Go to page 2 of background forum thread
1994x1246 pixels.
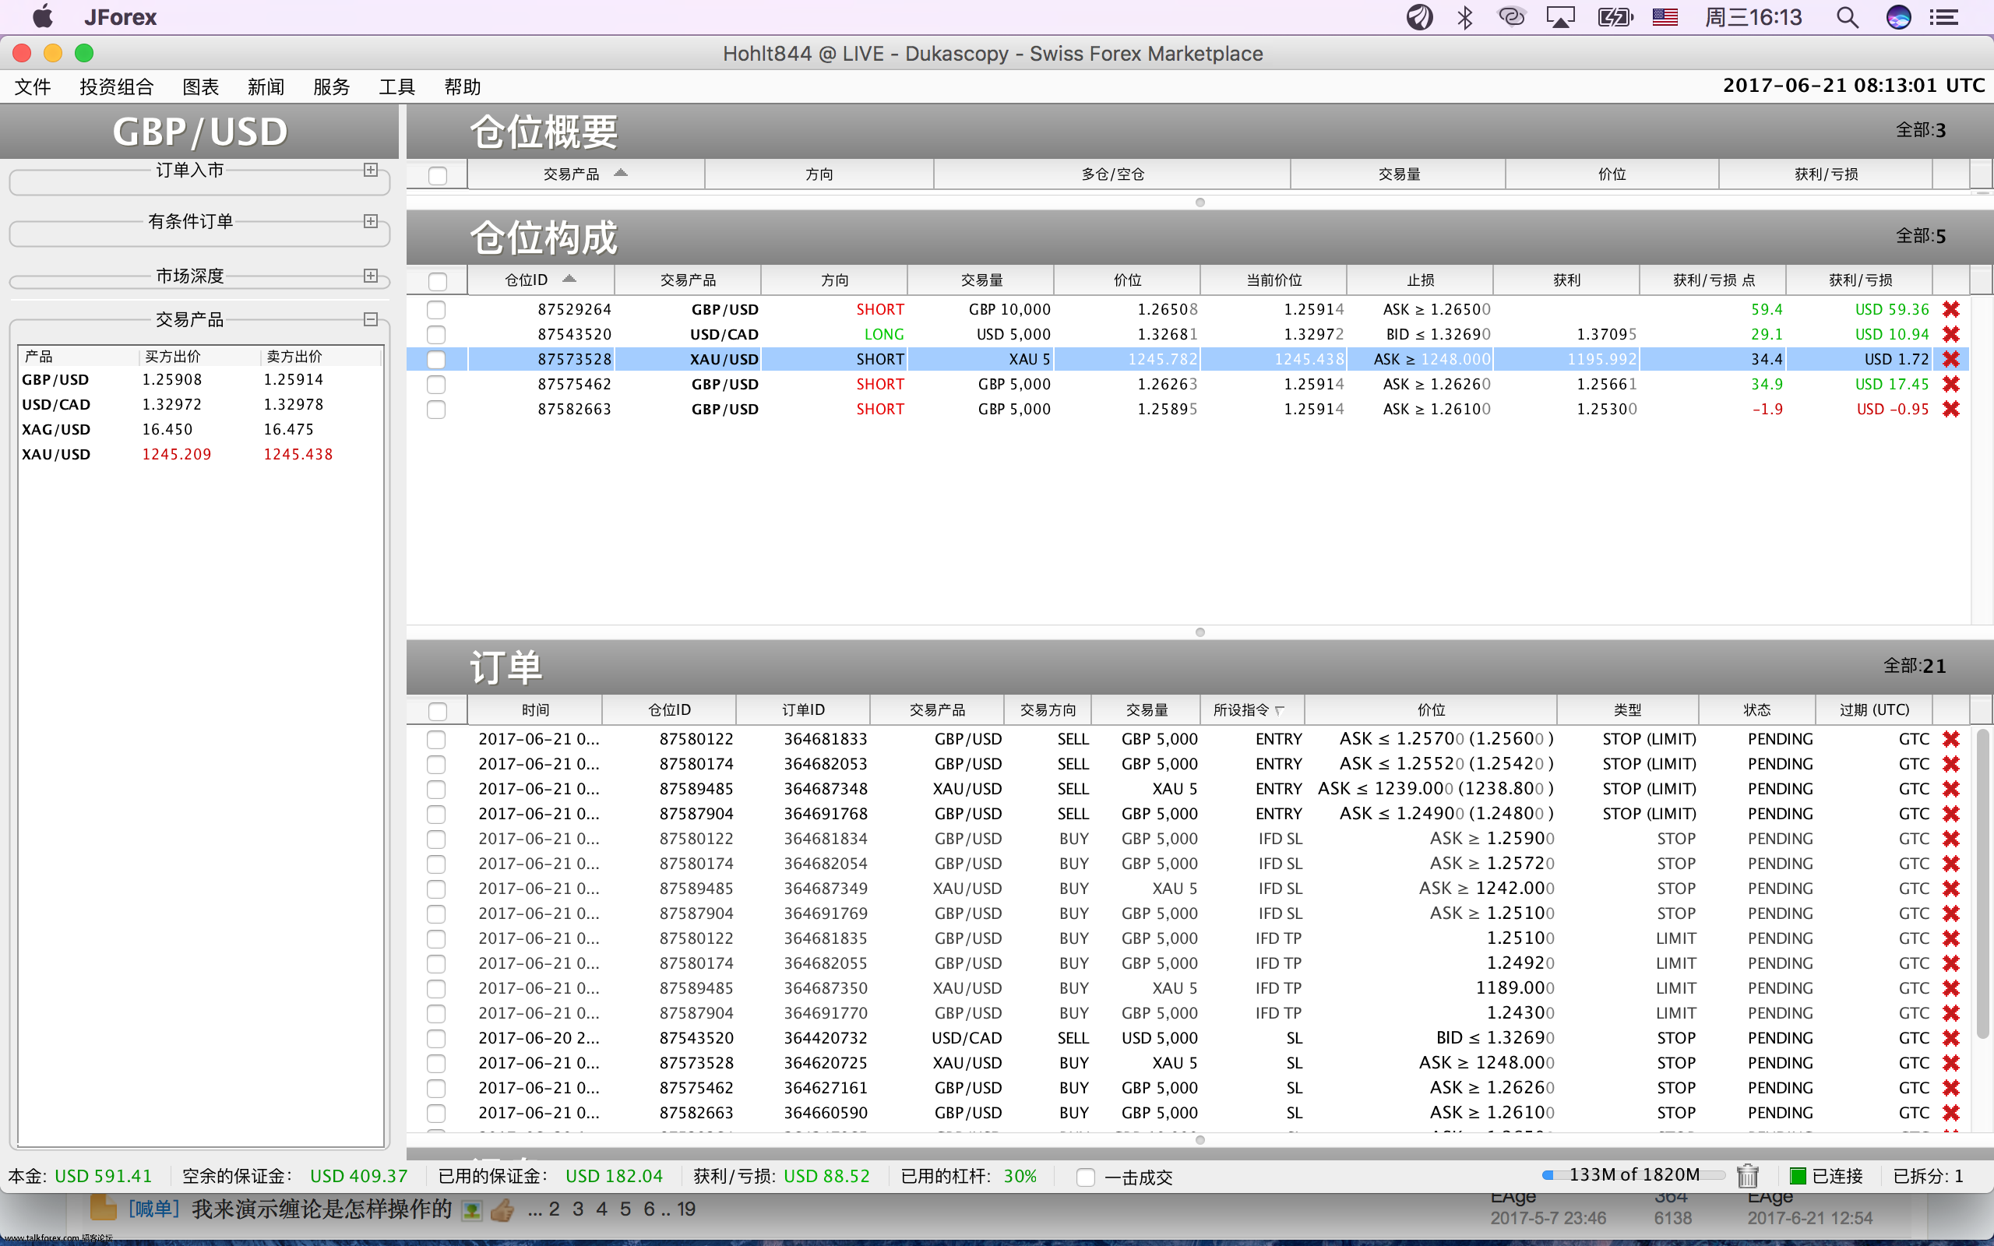click(554, 1209)
